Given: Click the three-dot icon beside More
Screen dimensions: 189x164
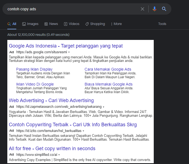Looking at the screenshot, I should (x=112, y=24).
